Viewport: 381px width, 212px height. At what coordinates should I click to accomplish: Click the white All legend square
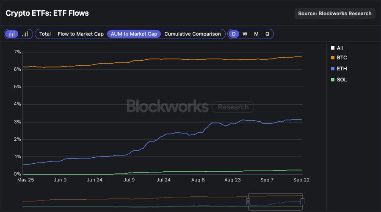tap(333, 48)
